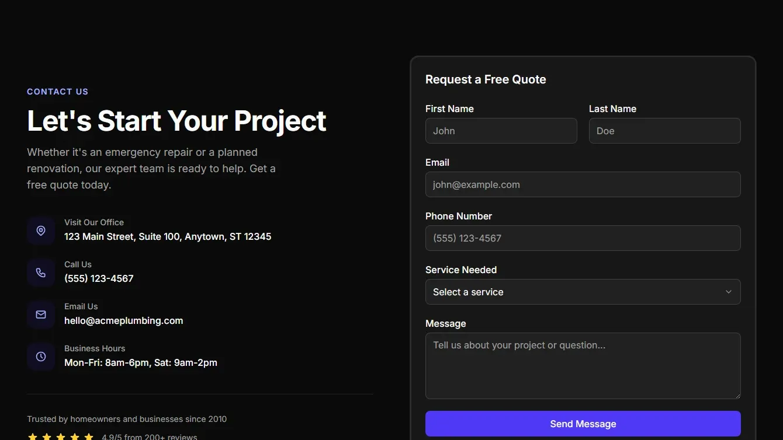Select the Email input with john@example.com placeholder
This screenshot has width=783, height=440.
click(583, 184)
